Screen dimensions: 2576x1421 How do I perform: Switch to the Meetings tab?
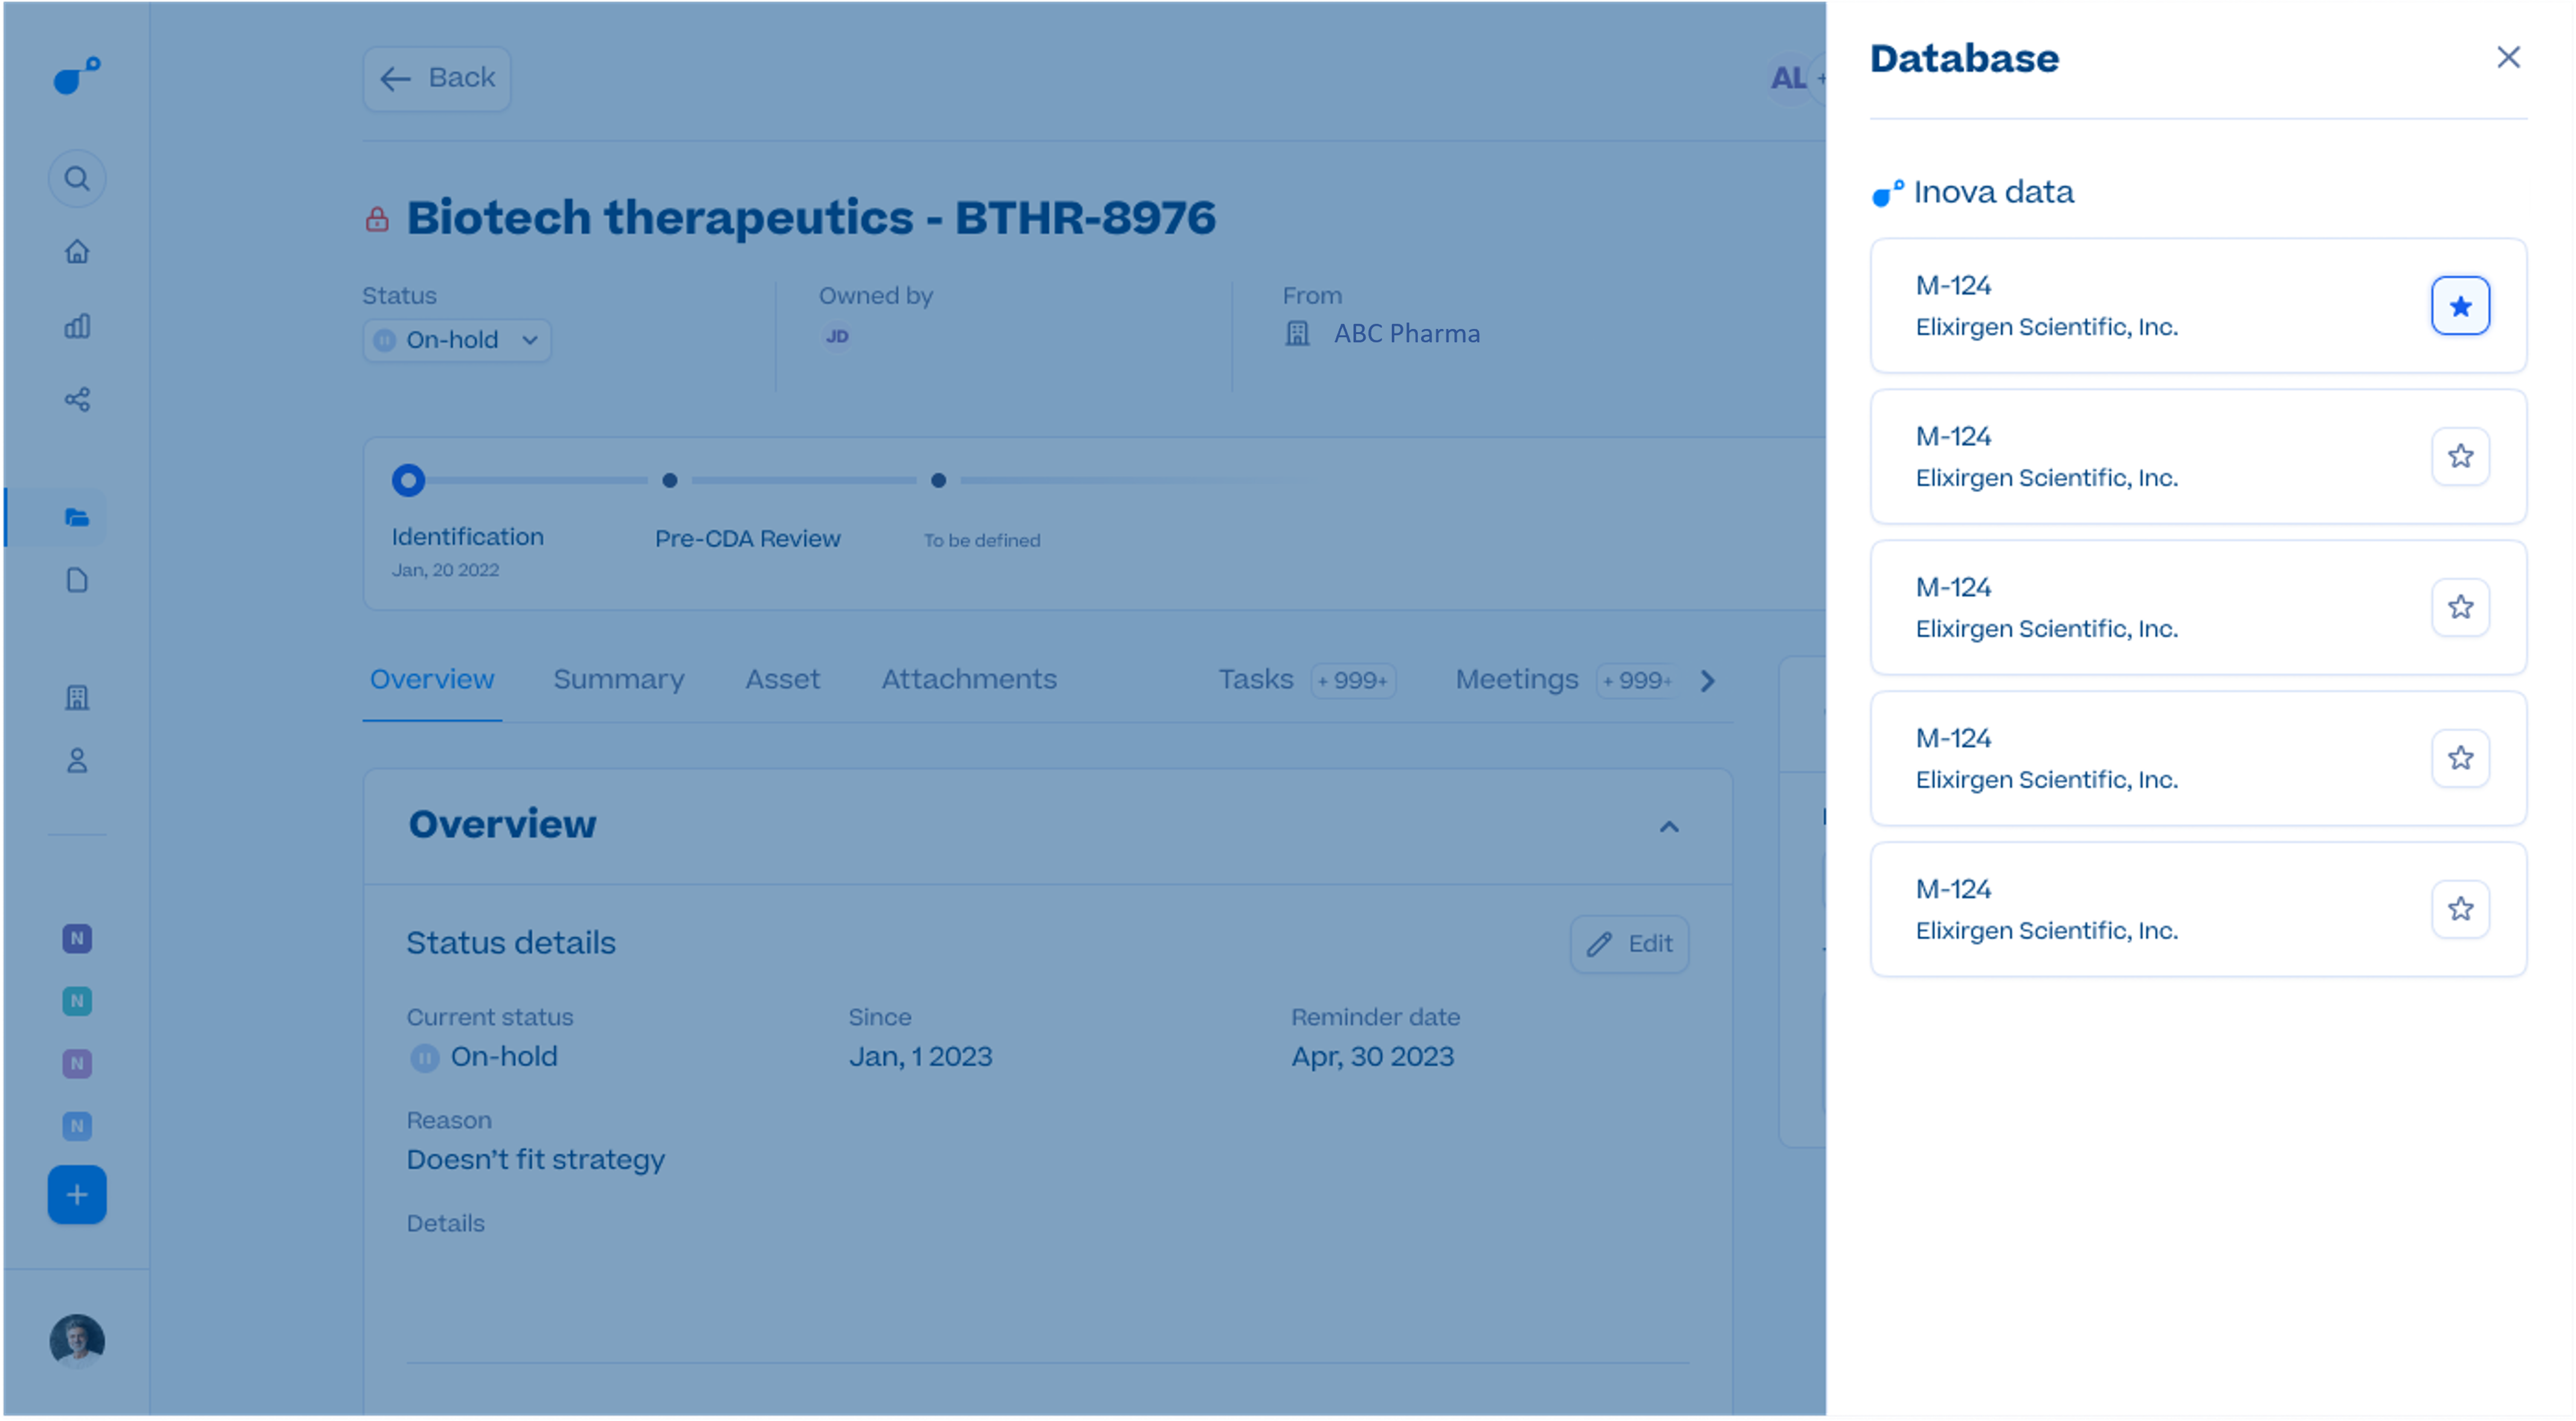[1516, 679]
